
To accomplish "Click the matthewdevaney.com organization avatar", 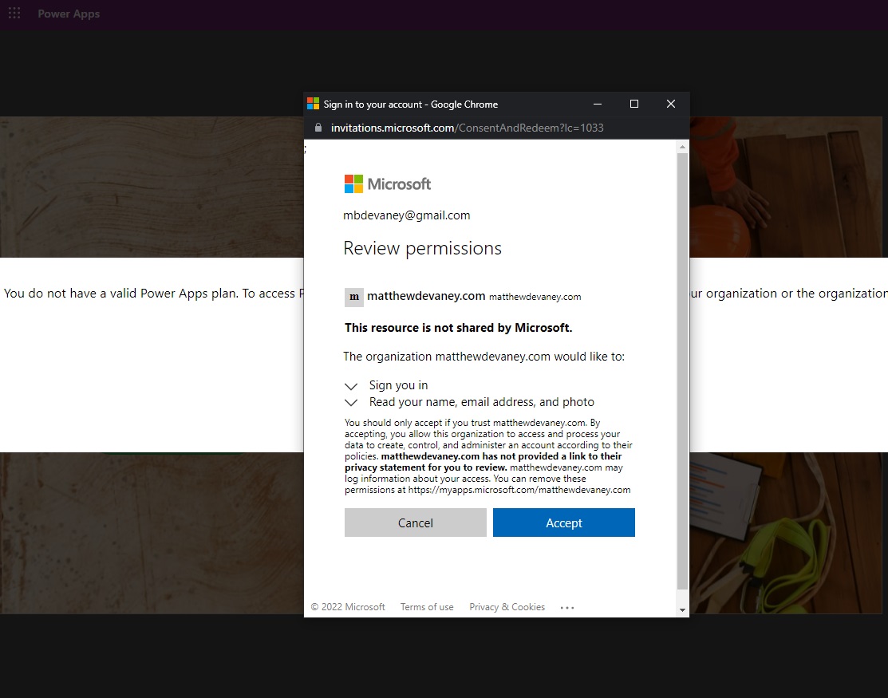I will (353, 297).
